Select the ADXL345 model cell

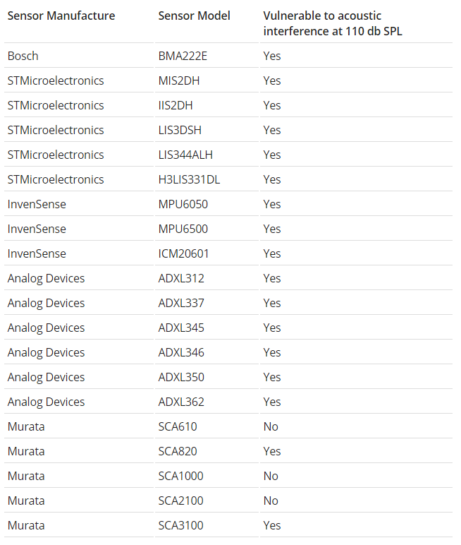[x=181, y=328]
